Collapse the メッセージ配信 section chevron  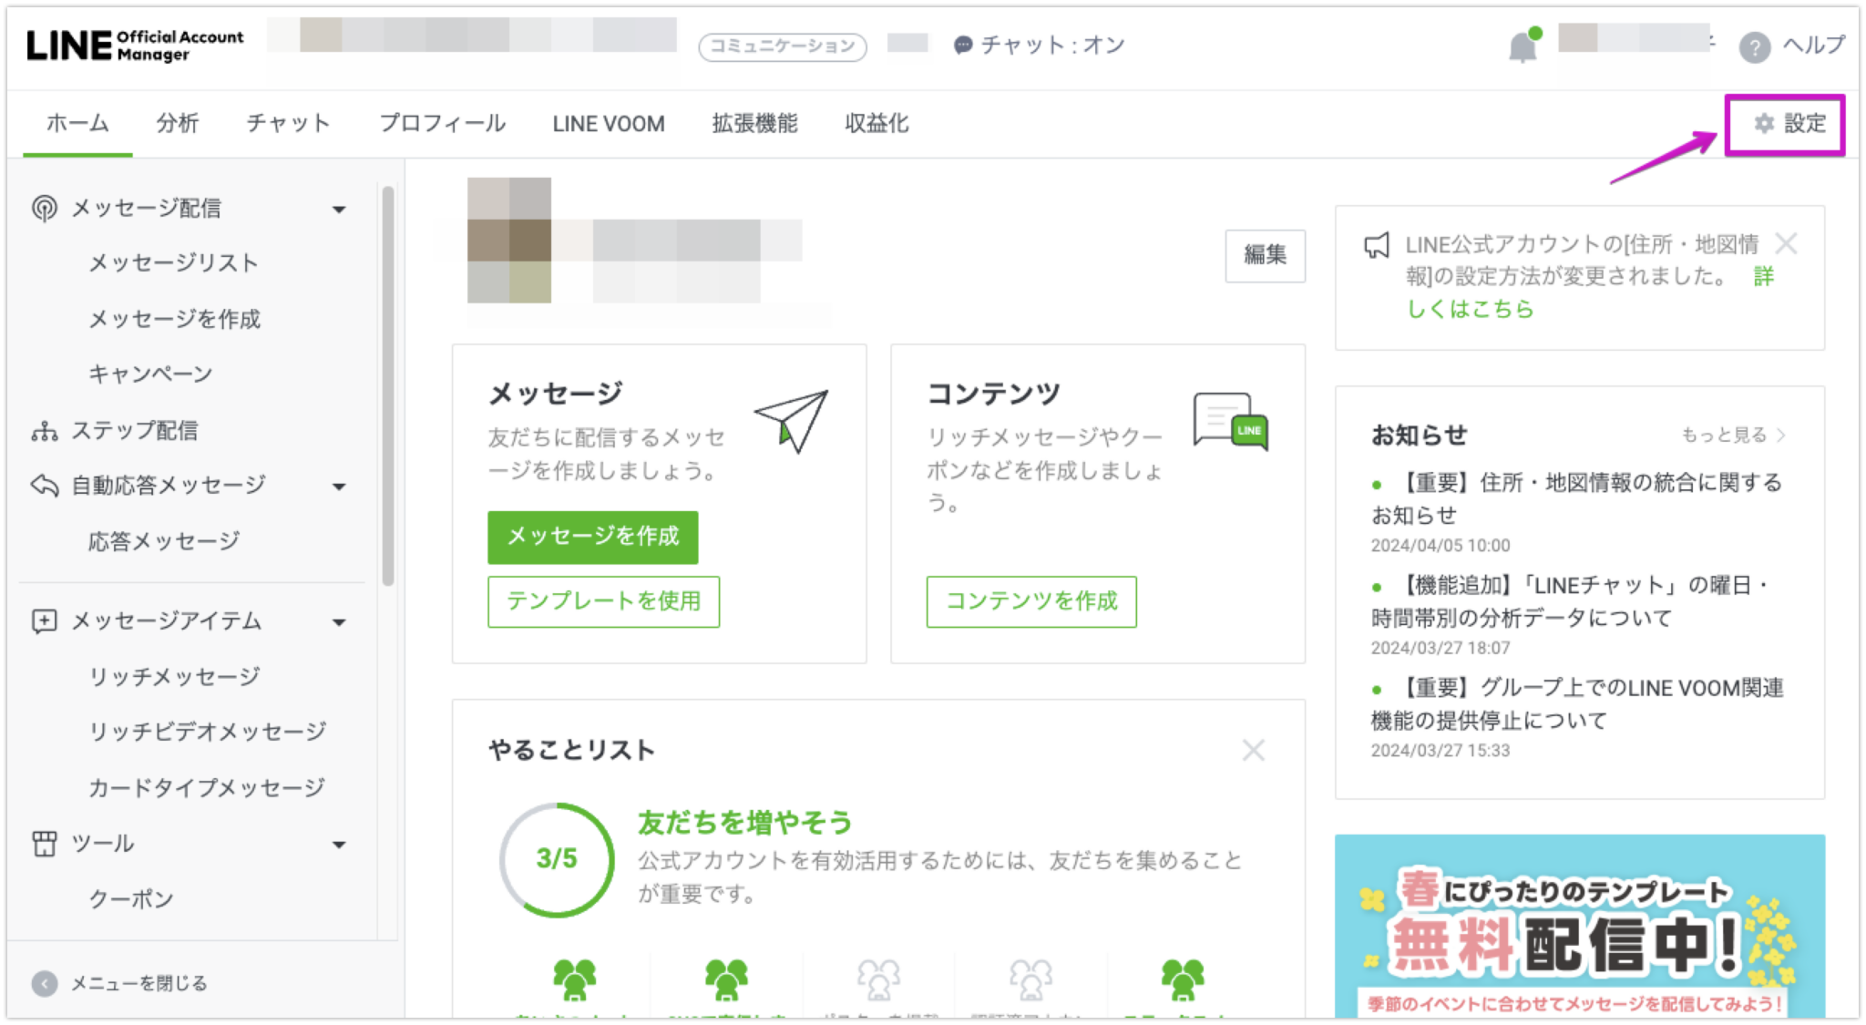pyautogui.click(x=340, y=208)
